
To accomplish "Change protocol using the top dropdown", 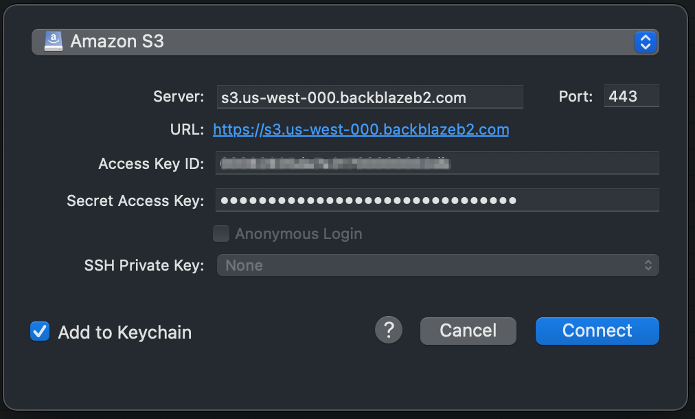I will click(x=343, y=41).
